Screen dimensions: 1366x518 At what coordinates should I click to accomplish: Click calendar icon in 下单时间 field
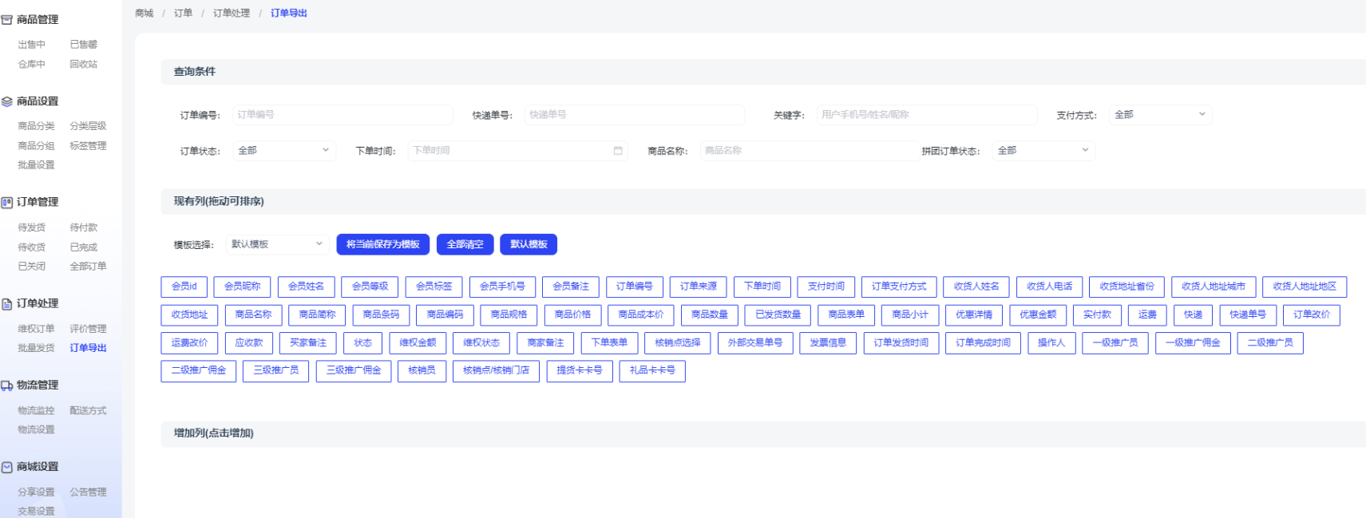tap(617, 151)
